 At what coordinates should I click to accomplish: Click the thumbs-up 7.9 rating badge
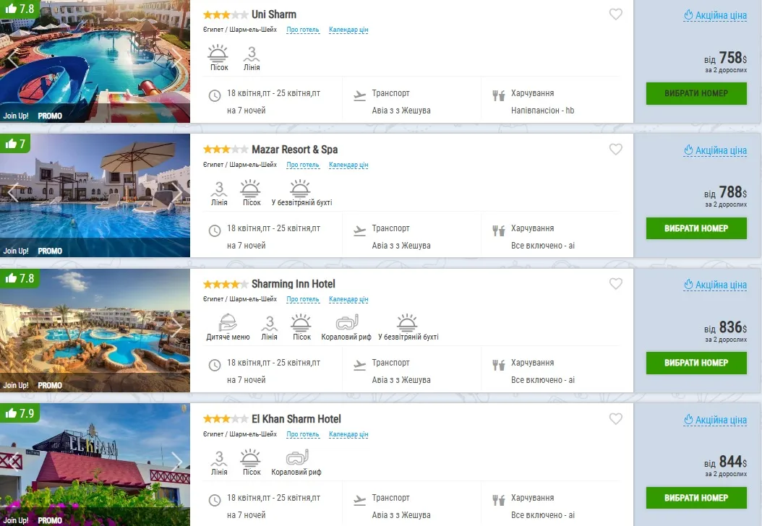point(20,413)
